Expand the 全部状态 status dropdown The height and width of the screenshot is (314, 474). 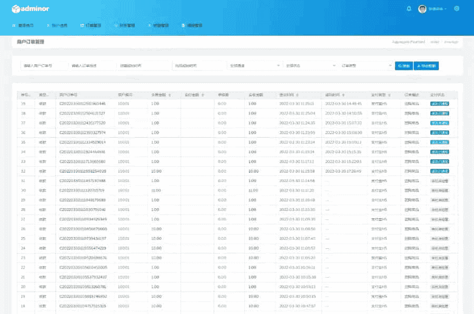pos(310,66)
